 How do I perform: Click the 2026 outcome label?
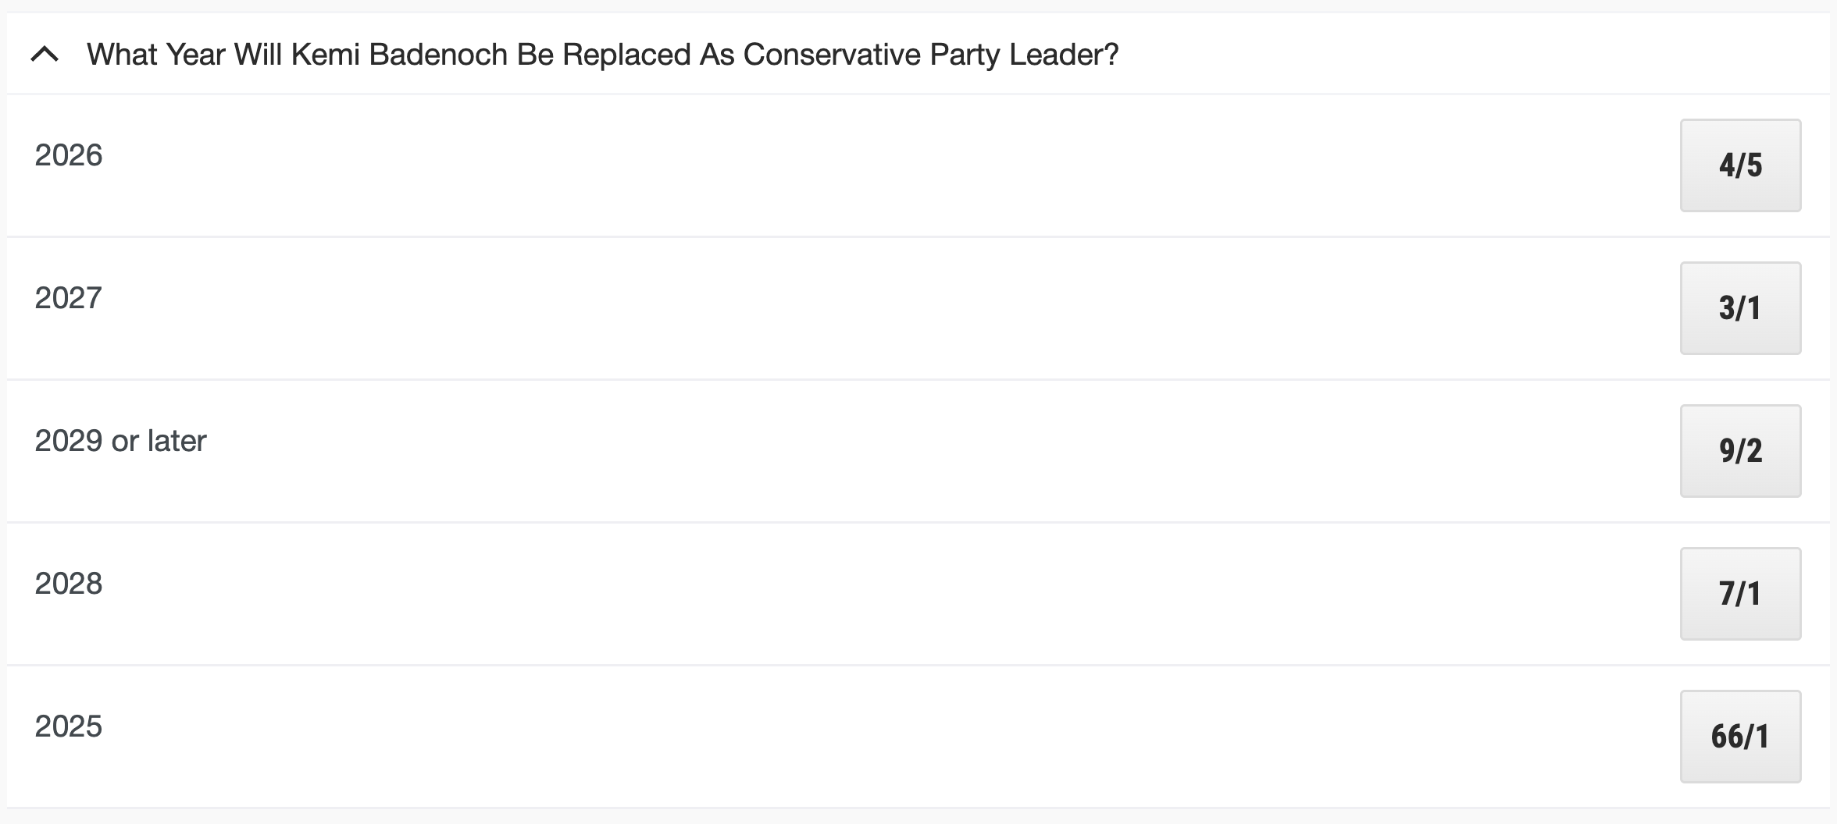click(x=69, y=155)
